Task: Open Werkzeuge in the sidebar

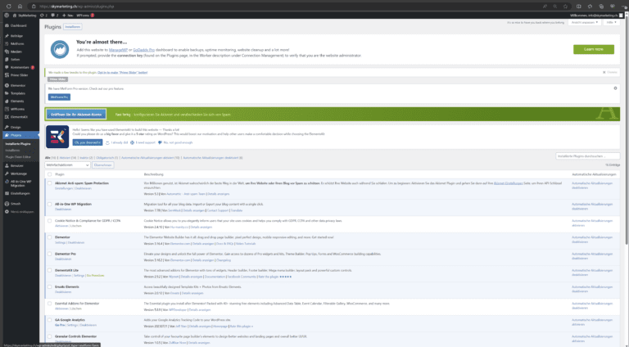Action: (x=19, y=173)
